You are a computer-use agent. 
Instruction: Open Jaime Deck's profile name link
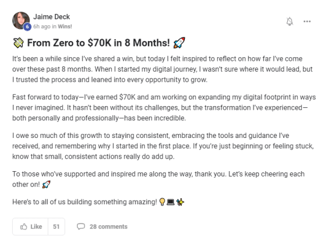click(x=51, y=17)
